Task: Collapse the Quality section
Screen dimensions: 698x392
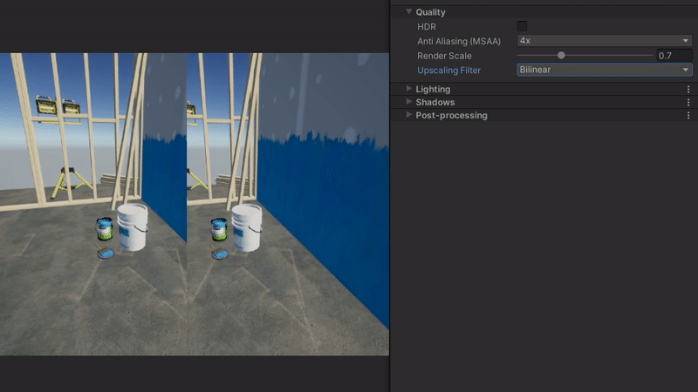Action: click(x=408, y=12)
